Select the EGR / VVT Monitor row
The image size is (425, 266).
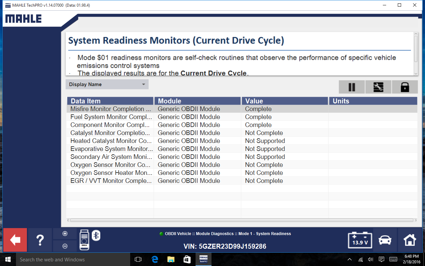click(110, 181)
